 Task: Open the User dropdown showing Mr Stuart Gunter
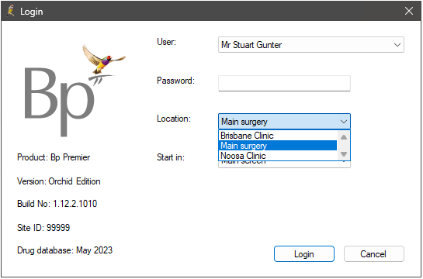pyautogui.click(x=311, y=45)
